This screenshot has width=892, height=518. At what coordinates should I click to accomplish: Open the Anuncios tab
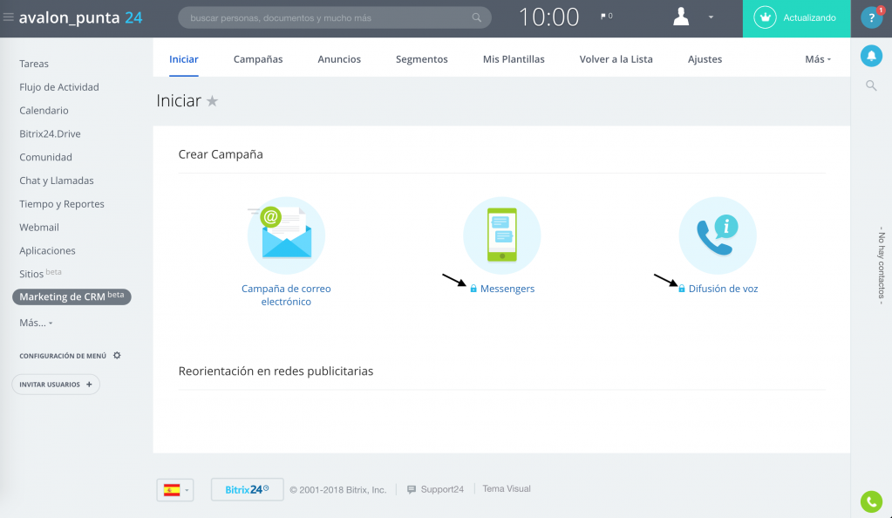[339, 59]
